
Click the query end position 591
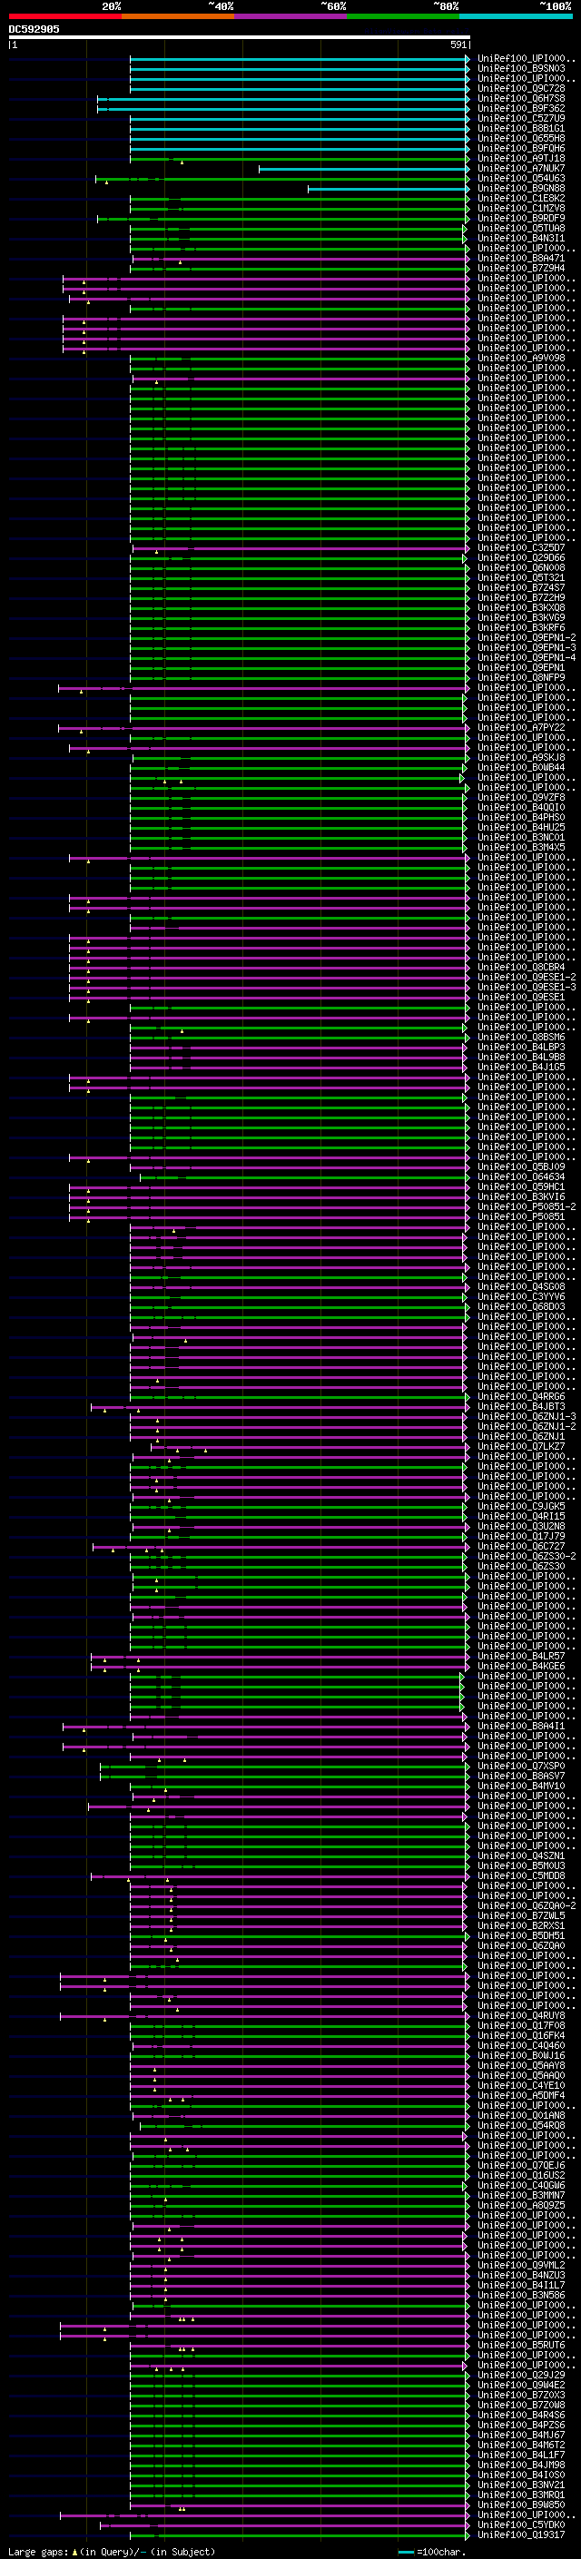click(458, 44)
